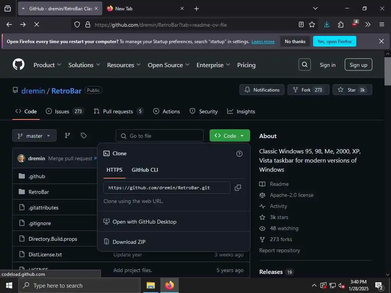This screenshot has height=293, width=391.
Task: Star the RetroBar repository
Action: [352, 90]
